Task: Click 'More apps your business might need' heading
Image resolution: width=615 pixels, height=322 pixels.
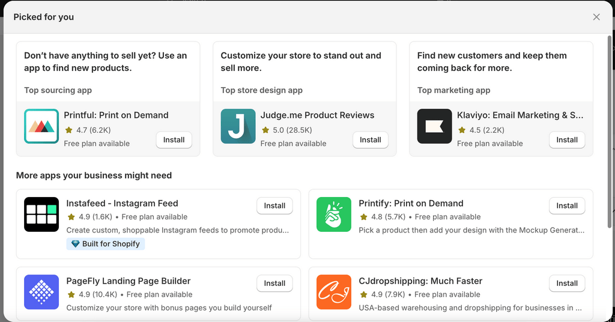Action: (x=94, y=175)
